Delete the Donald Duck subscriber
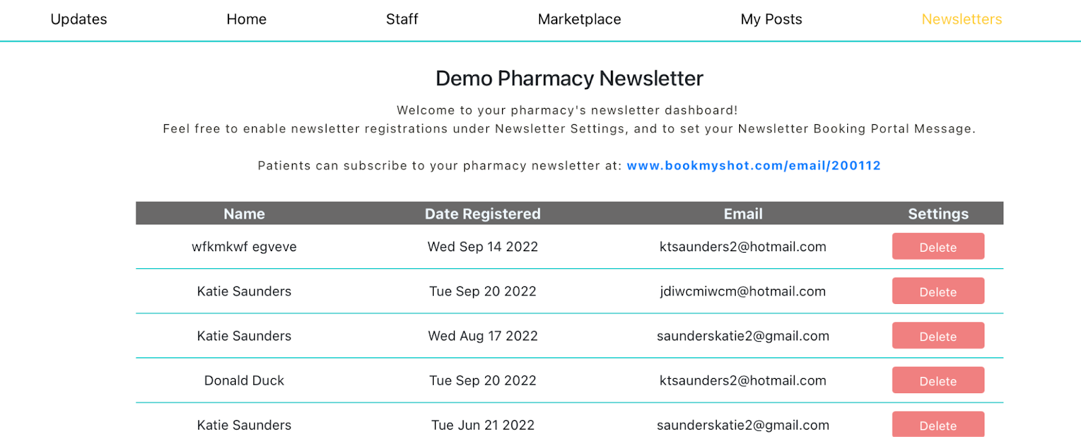 tap(938, 380)
